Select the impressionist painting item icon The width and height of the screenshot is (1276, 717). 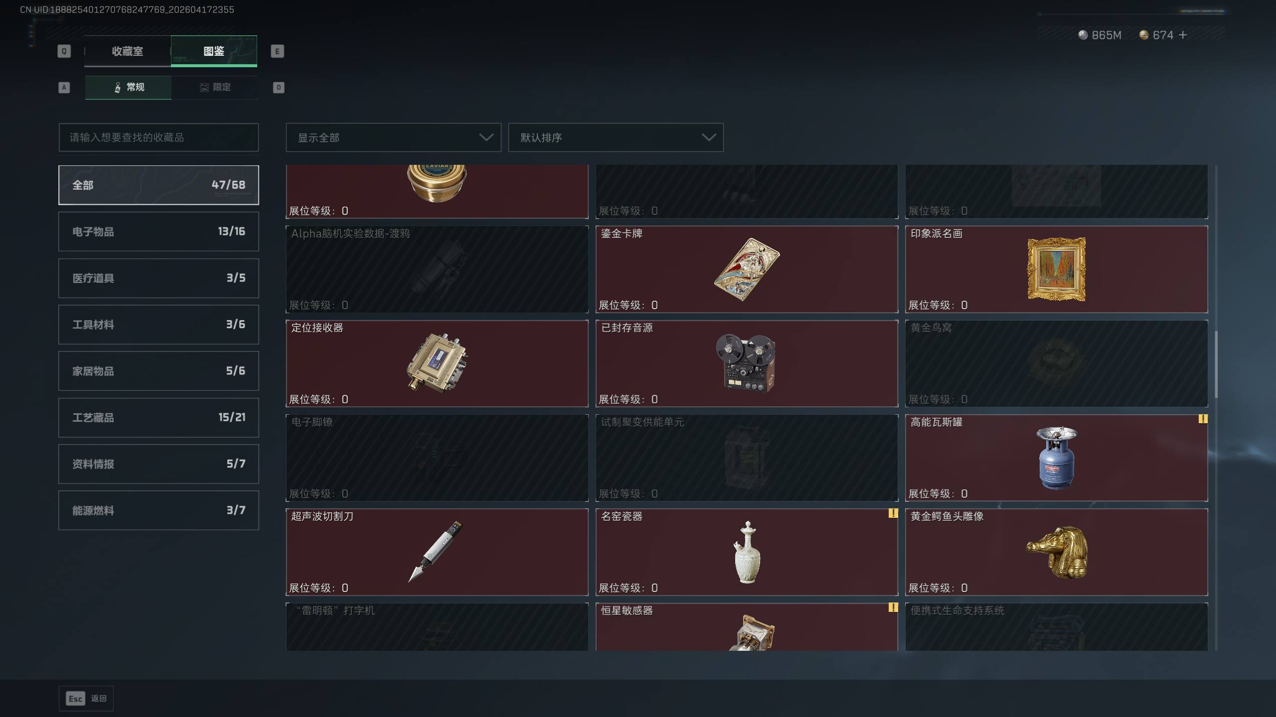tap(1056, 269)
